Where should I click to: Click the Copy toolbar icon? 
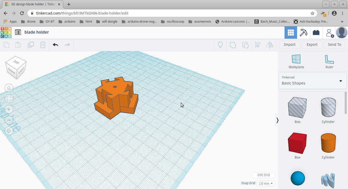pyautogui.click(x=6, y=45)
